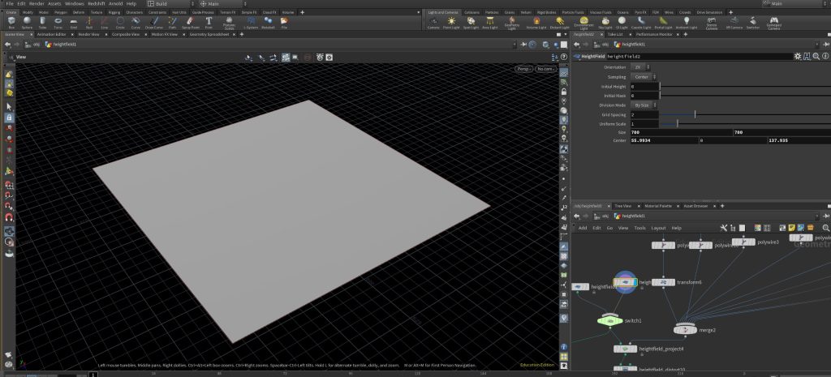
Task: Click the Grid Spacing value field
Action: pos(644,114)
